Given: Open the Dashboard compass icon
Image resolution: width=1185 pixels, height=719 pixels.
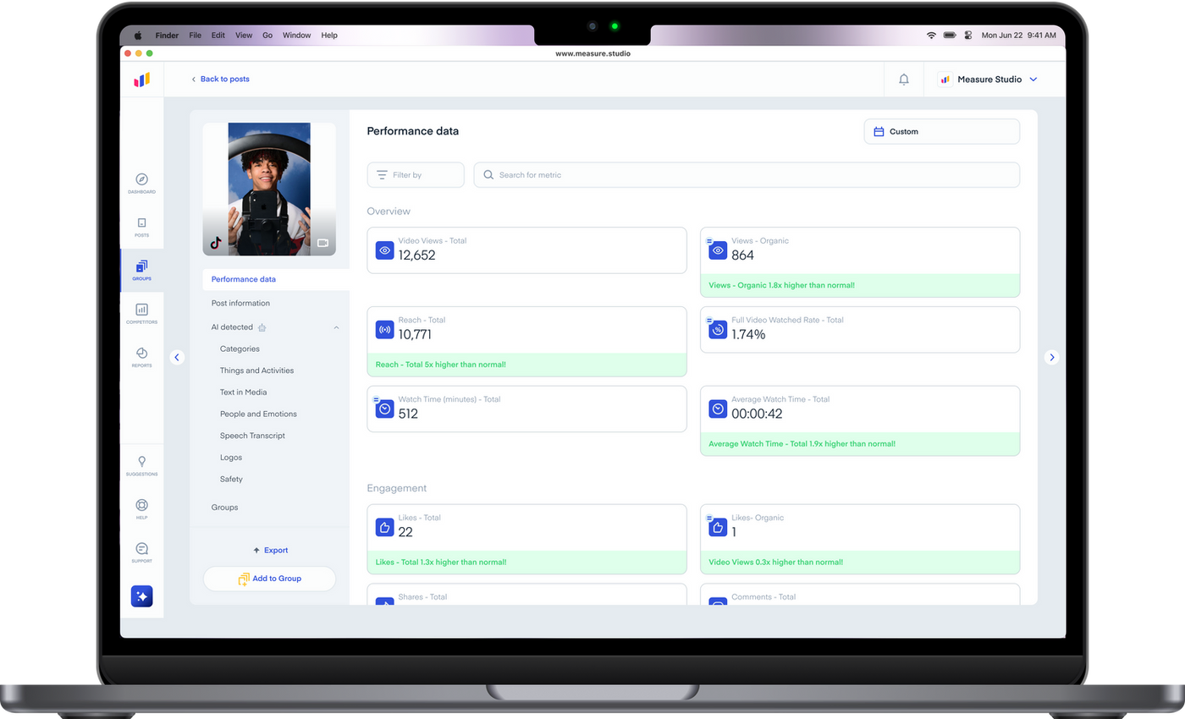Looking at the screenshot, I should [x=141, y=179].
